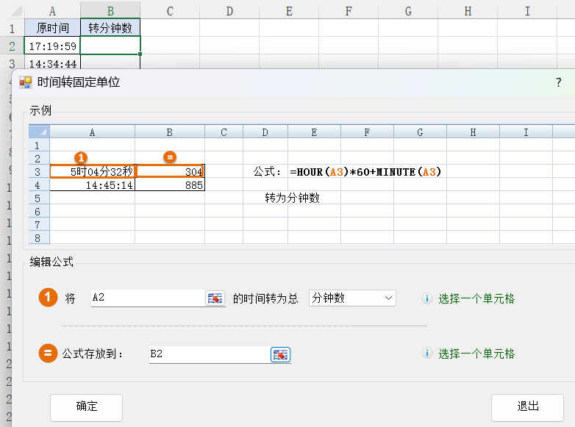
Task: Select worksheet column header F
Action: pos(349,10)
